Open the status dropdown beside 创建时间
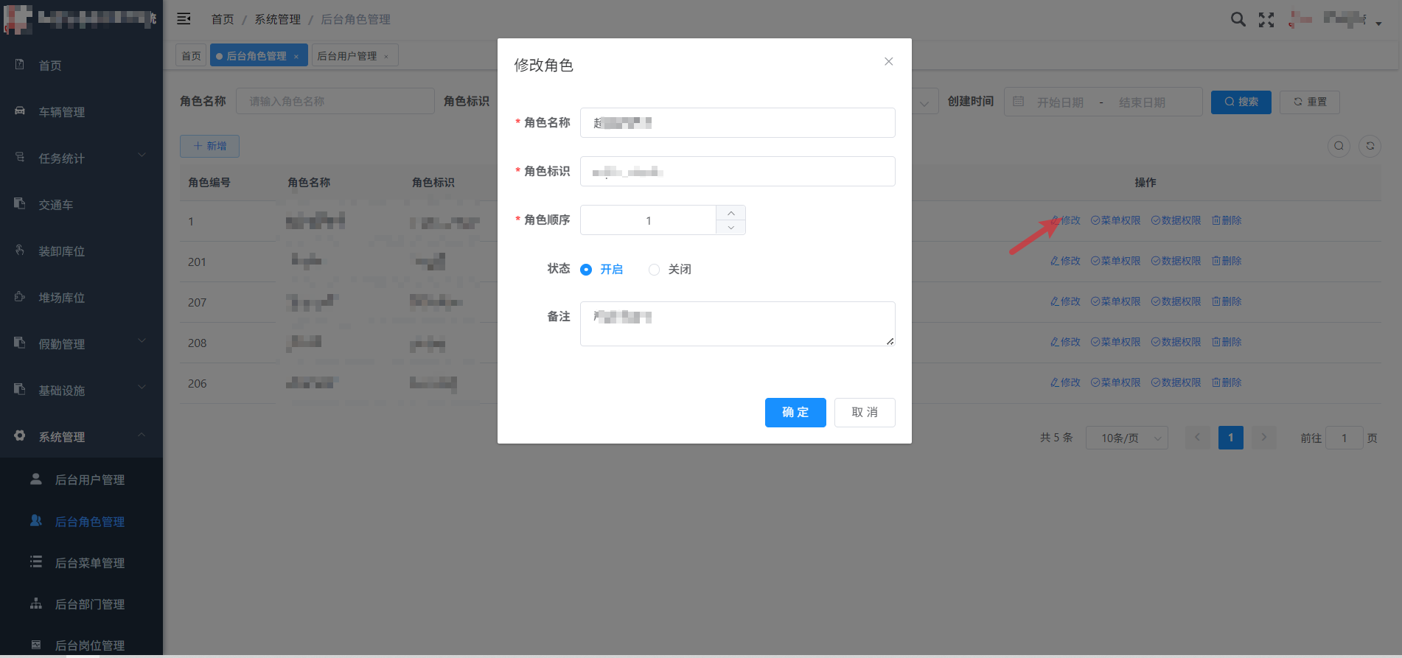 925,102
